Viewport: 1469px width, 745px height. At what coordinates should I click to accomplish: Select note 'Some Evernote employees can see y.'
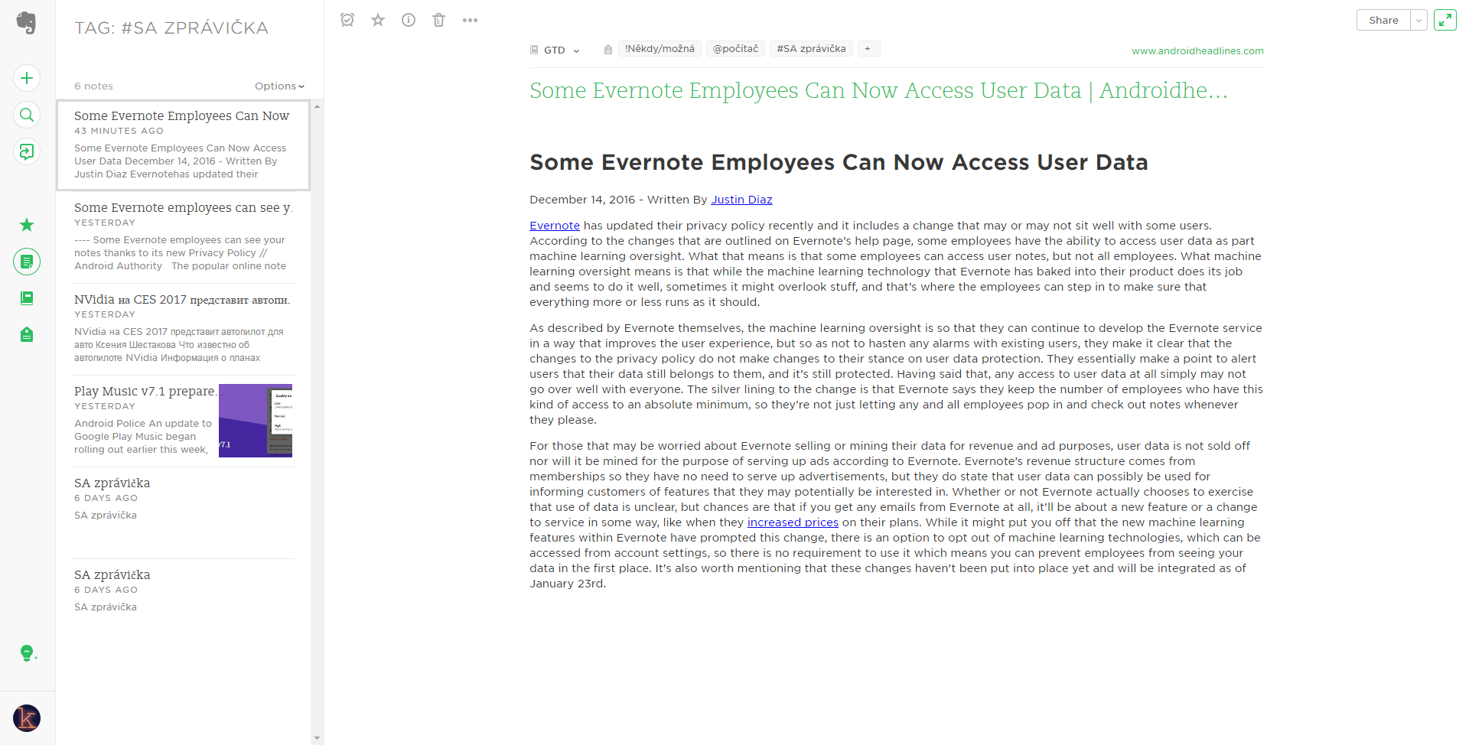184,237
